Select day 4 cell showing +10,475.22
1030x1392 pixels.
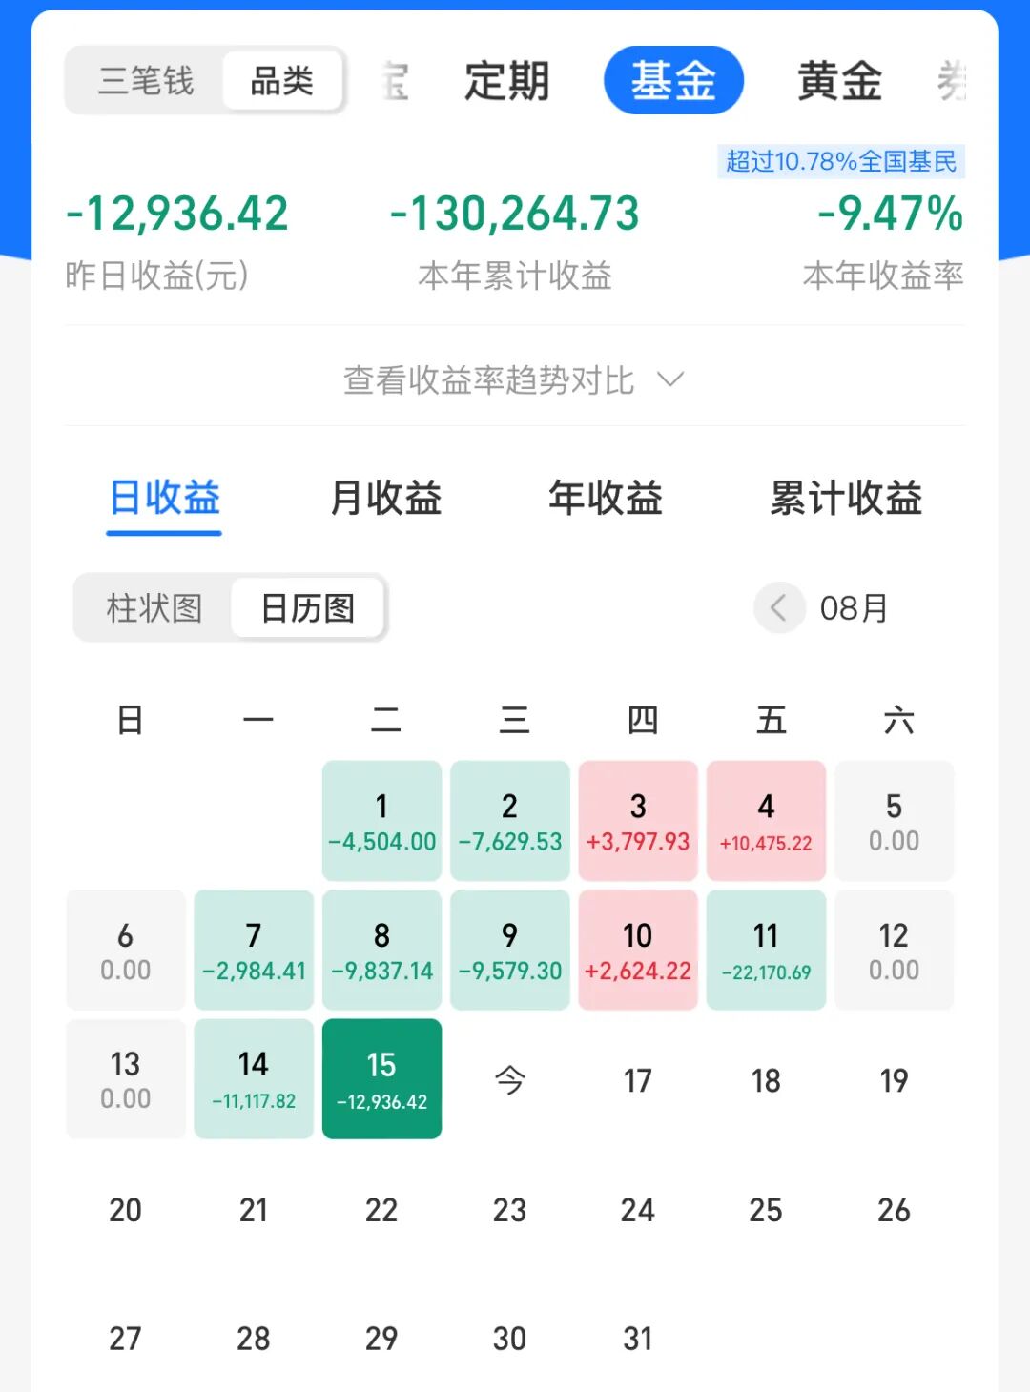coord(766,821)
